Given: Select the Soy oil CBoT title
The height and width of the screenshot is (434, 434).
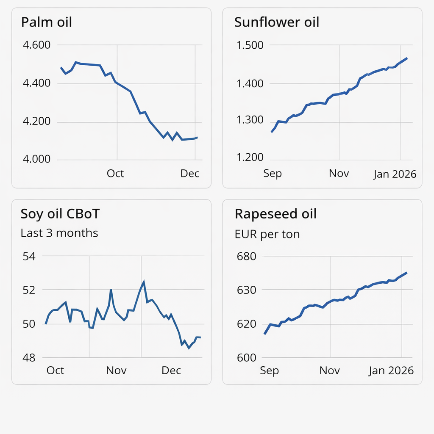Looking at the screenshot, I should tap(60, 214).
